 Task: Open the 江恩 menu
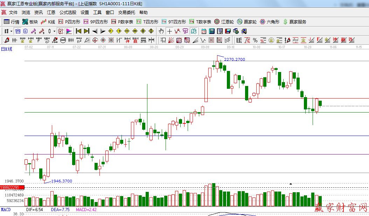[51, 13]
